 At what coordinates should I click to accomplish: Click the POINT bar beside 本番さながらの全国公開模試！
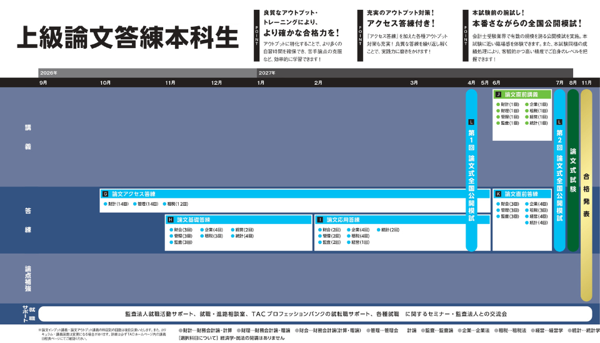click(465, 36)
